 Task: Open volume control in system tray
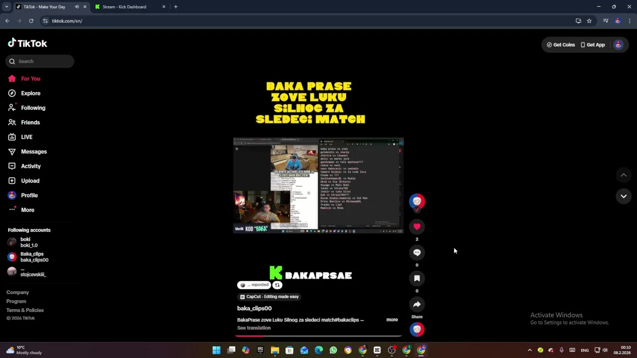click(605, 350)
